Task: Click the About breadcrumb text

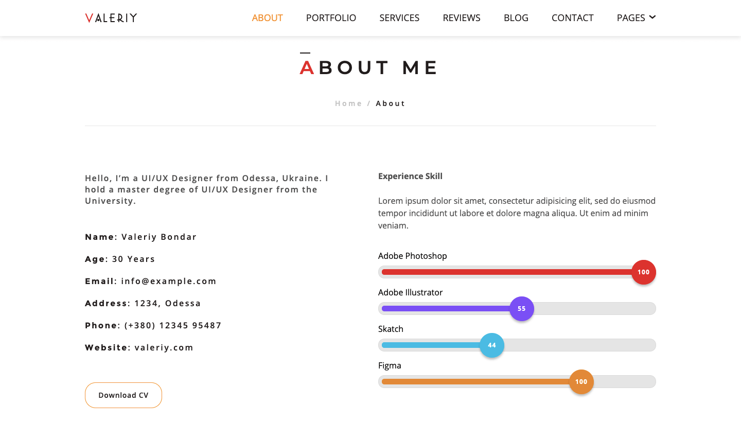Action: 391,103
